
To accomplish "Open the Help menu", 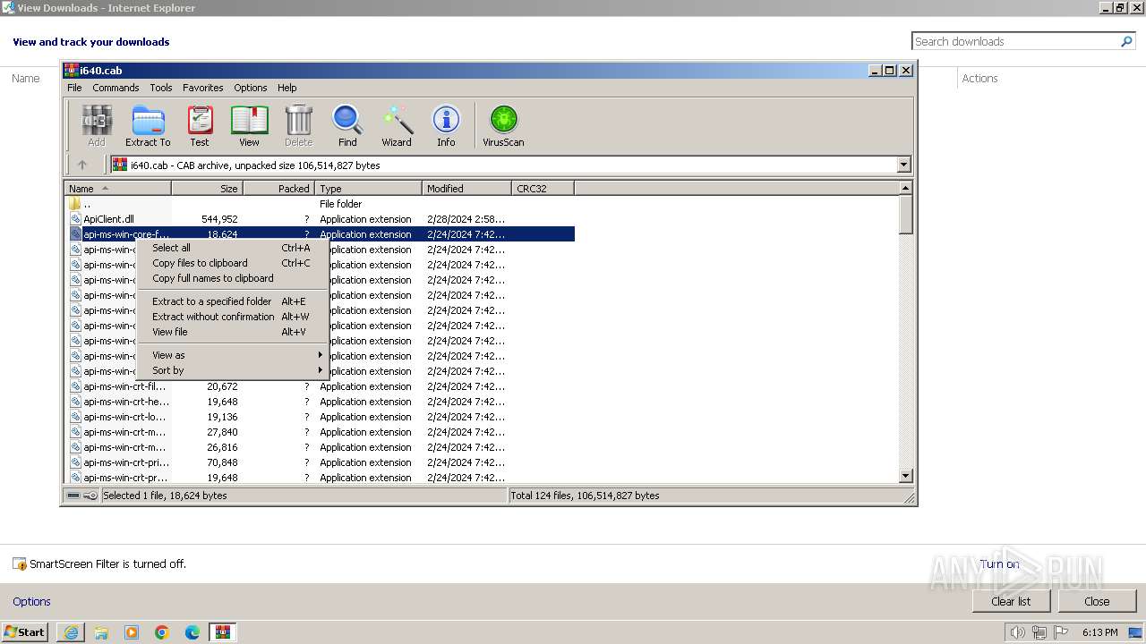I will tap(286, 88).
